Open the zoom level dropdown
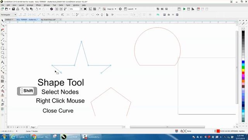The height and width of the screenshot is (140, 248). point(81,9)
